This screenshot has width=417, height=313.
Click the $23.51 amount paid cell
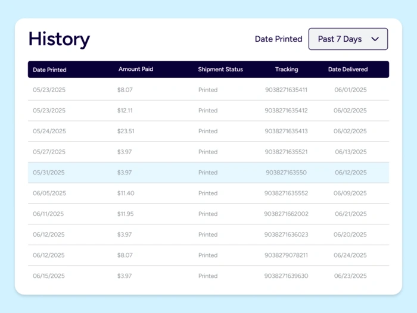click(x=126, y=132)
